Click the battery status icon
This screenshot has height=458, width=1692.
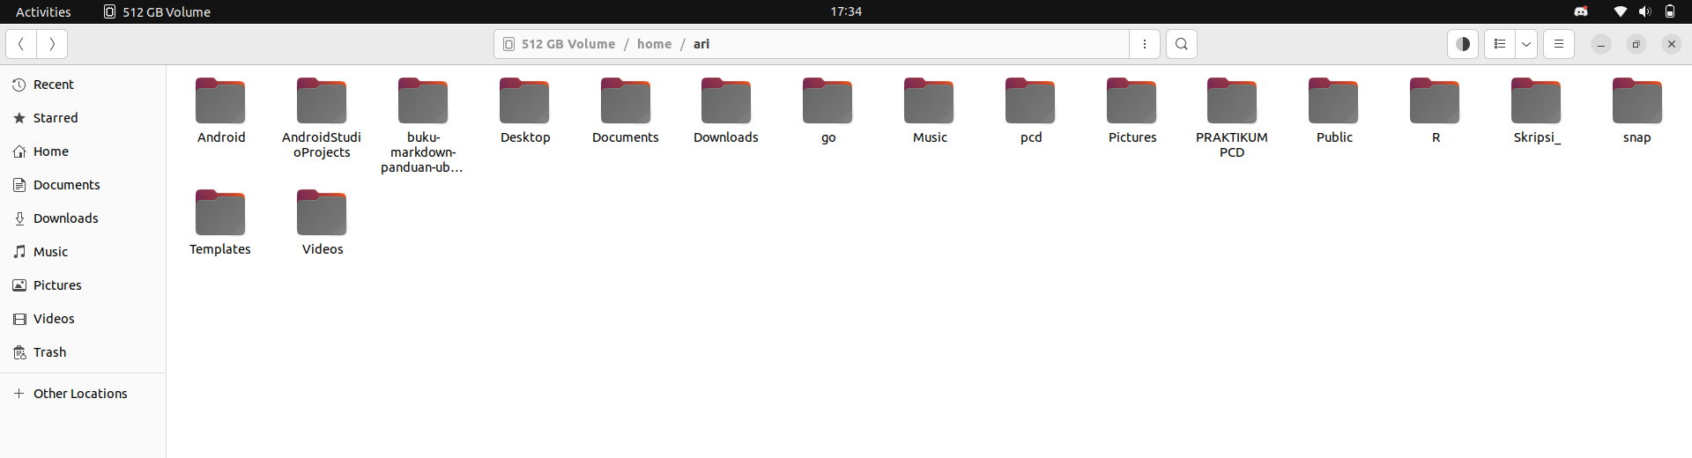1670,11
